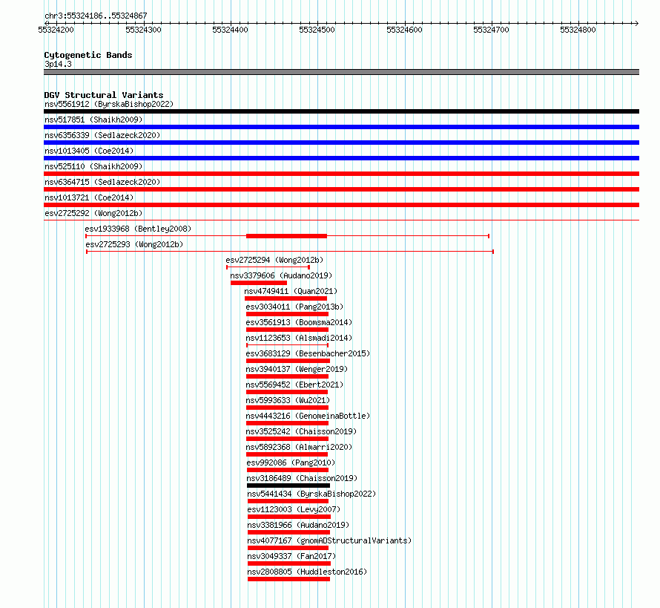Select the nsv517851 (Shaikh2009) blue bar

pyautogui.click(x=341, y=127)
